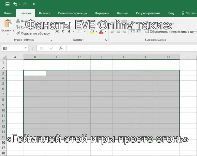
Task: Click the decrease indent icon
Action: click(x=133, y=31)
